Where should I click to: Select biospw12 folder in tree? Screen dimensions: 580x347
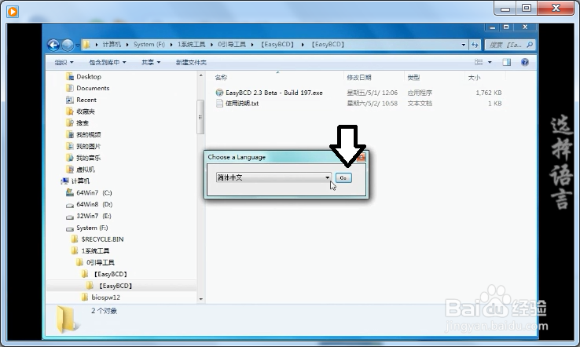pos(105,298)
